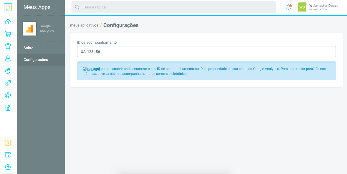The height and width of the screenshot is (174, 347).
Task: Open the palette themes icon
Action: tap(8, 95)
